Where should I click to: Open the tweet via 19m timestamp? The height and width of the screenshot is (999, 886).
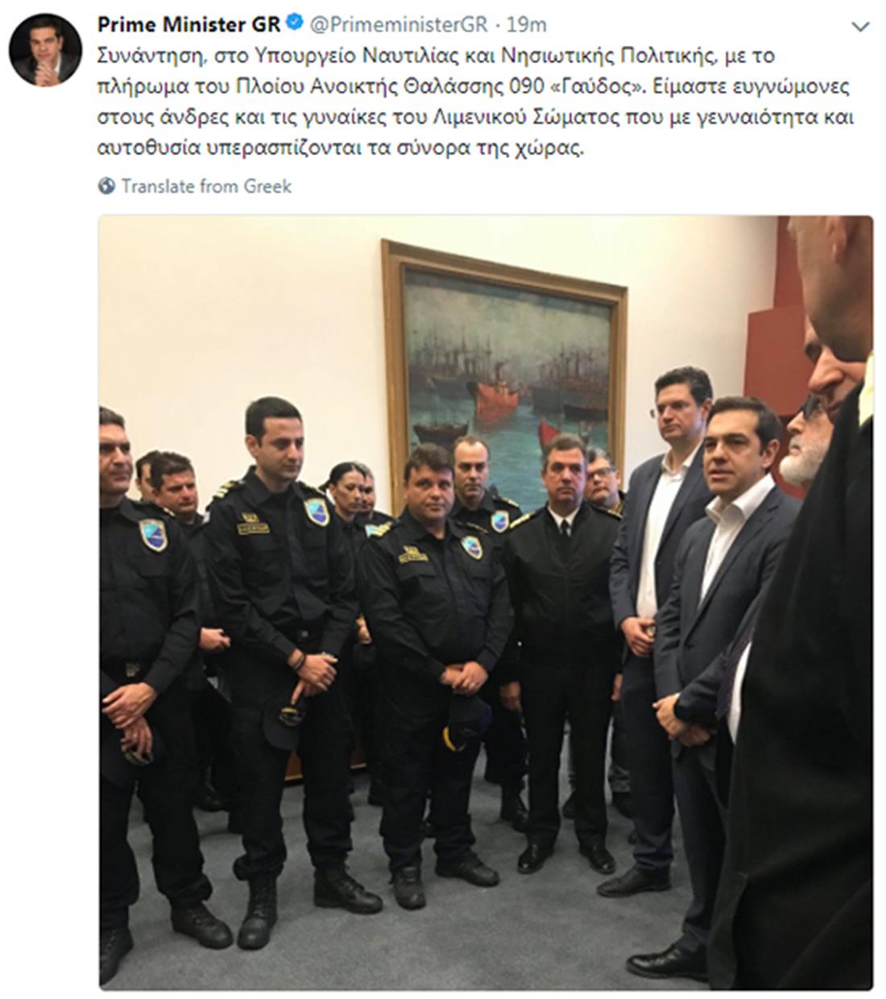coord(528,25)
